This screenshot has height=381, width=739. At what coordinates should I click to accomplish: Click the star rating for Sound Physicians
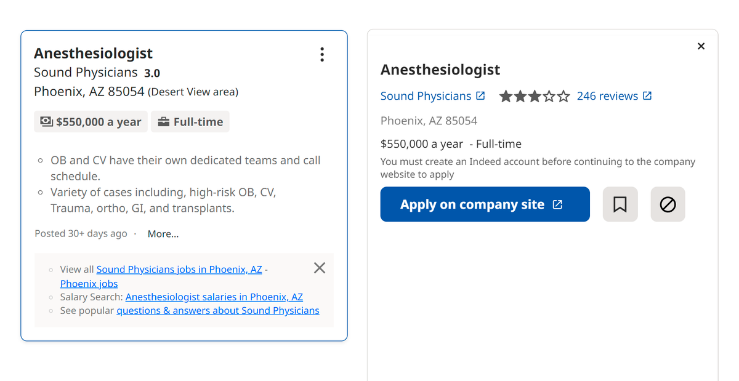pos(535,96)
